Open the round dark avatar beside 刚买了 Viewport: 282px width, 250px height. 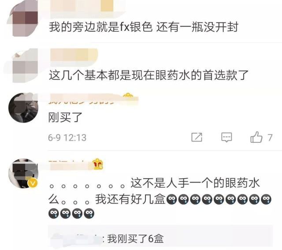[23, 108]
